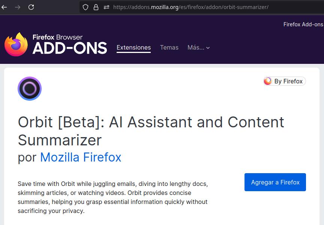Screen dimensions: 324x225
Task: Click the Orbit [Beta] add-on title heading
Action: click(x=151, y=131)
